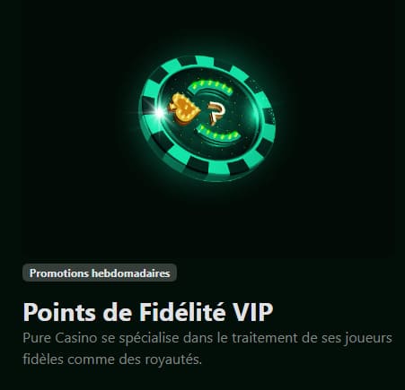Open the Promotions hebdomadaires tag

pos(100,273)
